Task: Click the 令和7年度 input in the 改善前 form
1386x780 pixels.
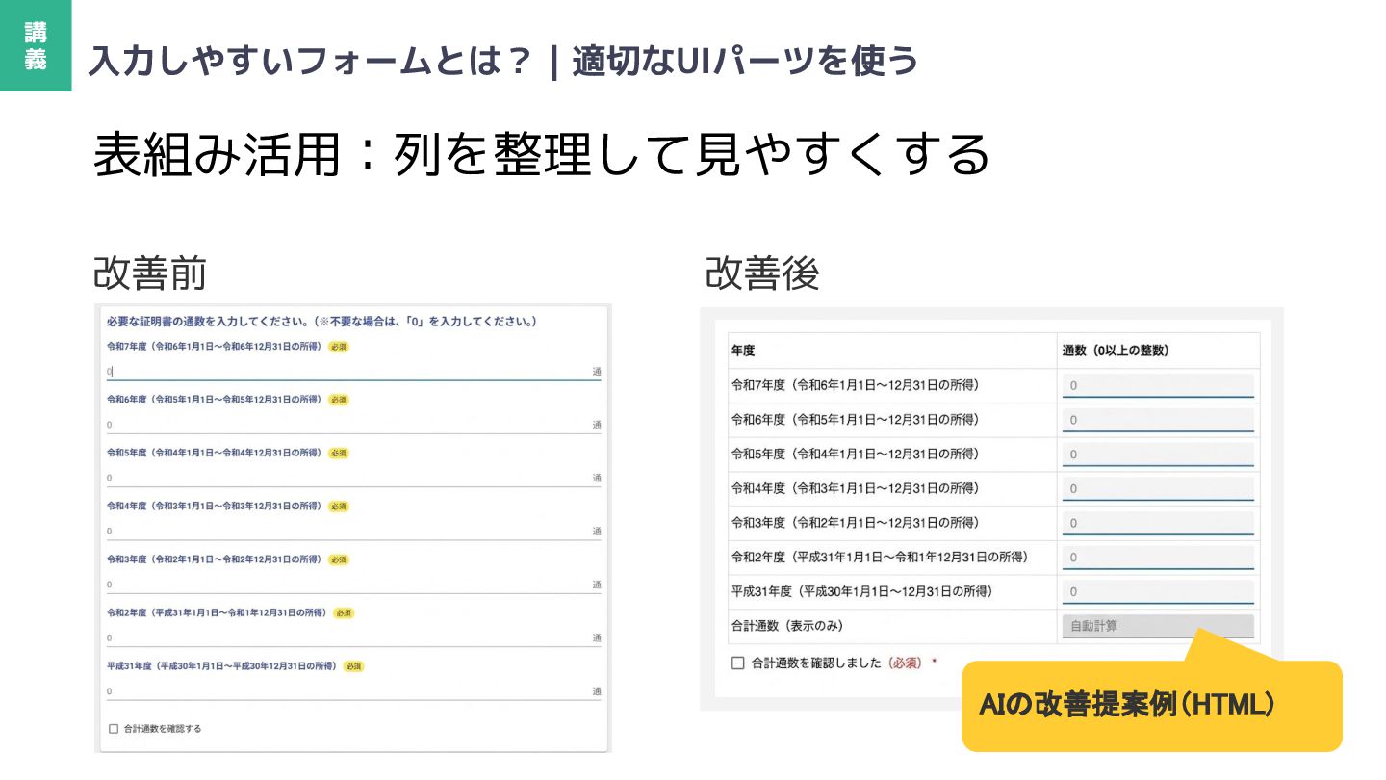Action: coord(346,371)
